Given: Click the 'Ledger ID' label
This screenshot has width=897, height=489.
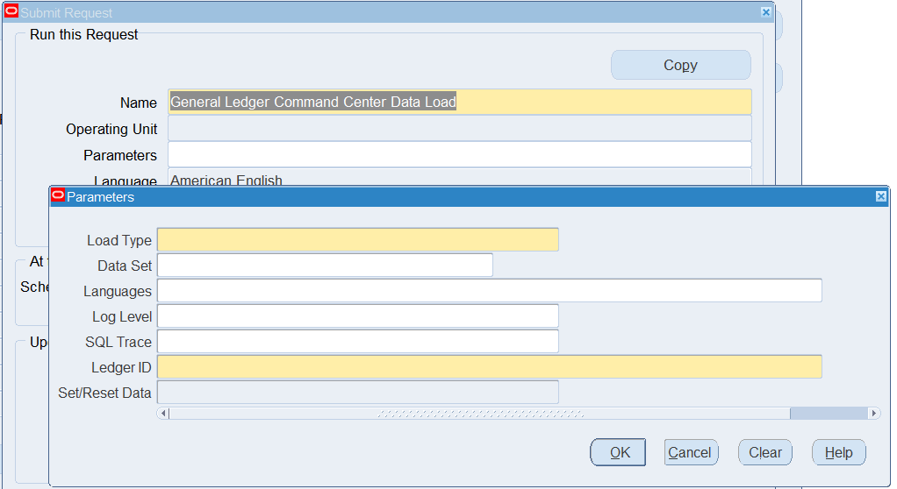Looking at the screenshot, I should [x=121, y=367].
